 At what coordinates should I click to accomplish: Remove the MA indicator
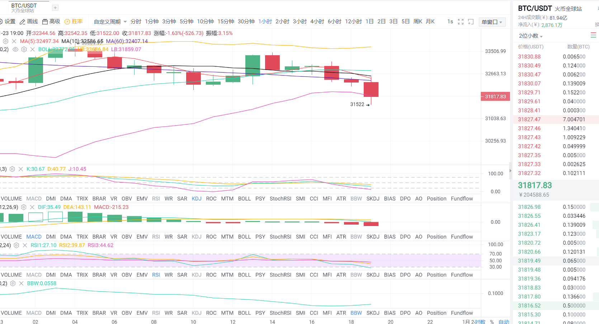click(x=14, y=41)
